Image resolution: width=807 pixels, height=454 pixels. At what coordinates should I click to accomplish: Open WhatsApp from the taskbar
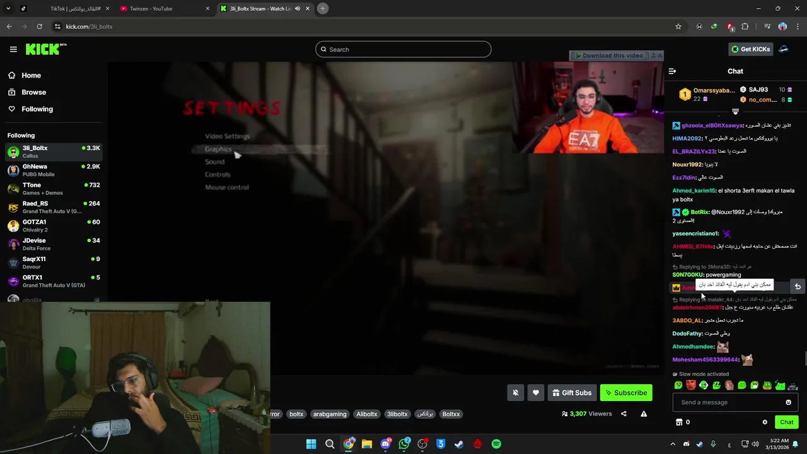(404, 444)
